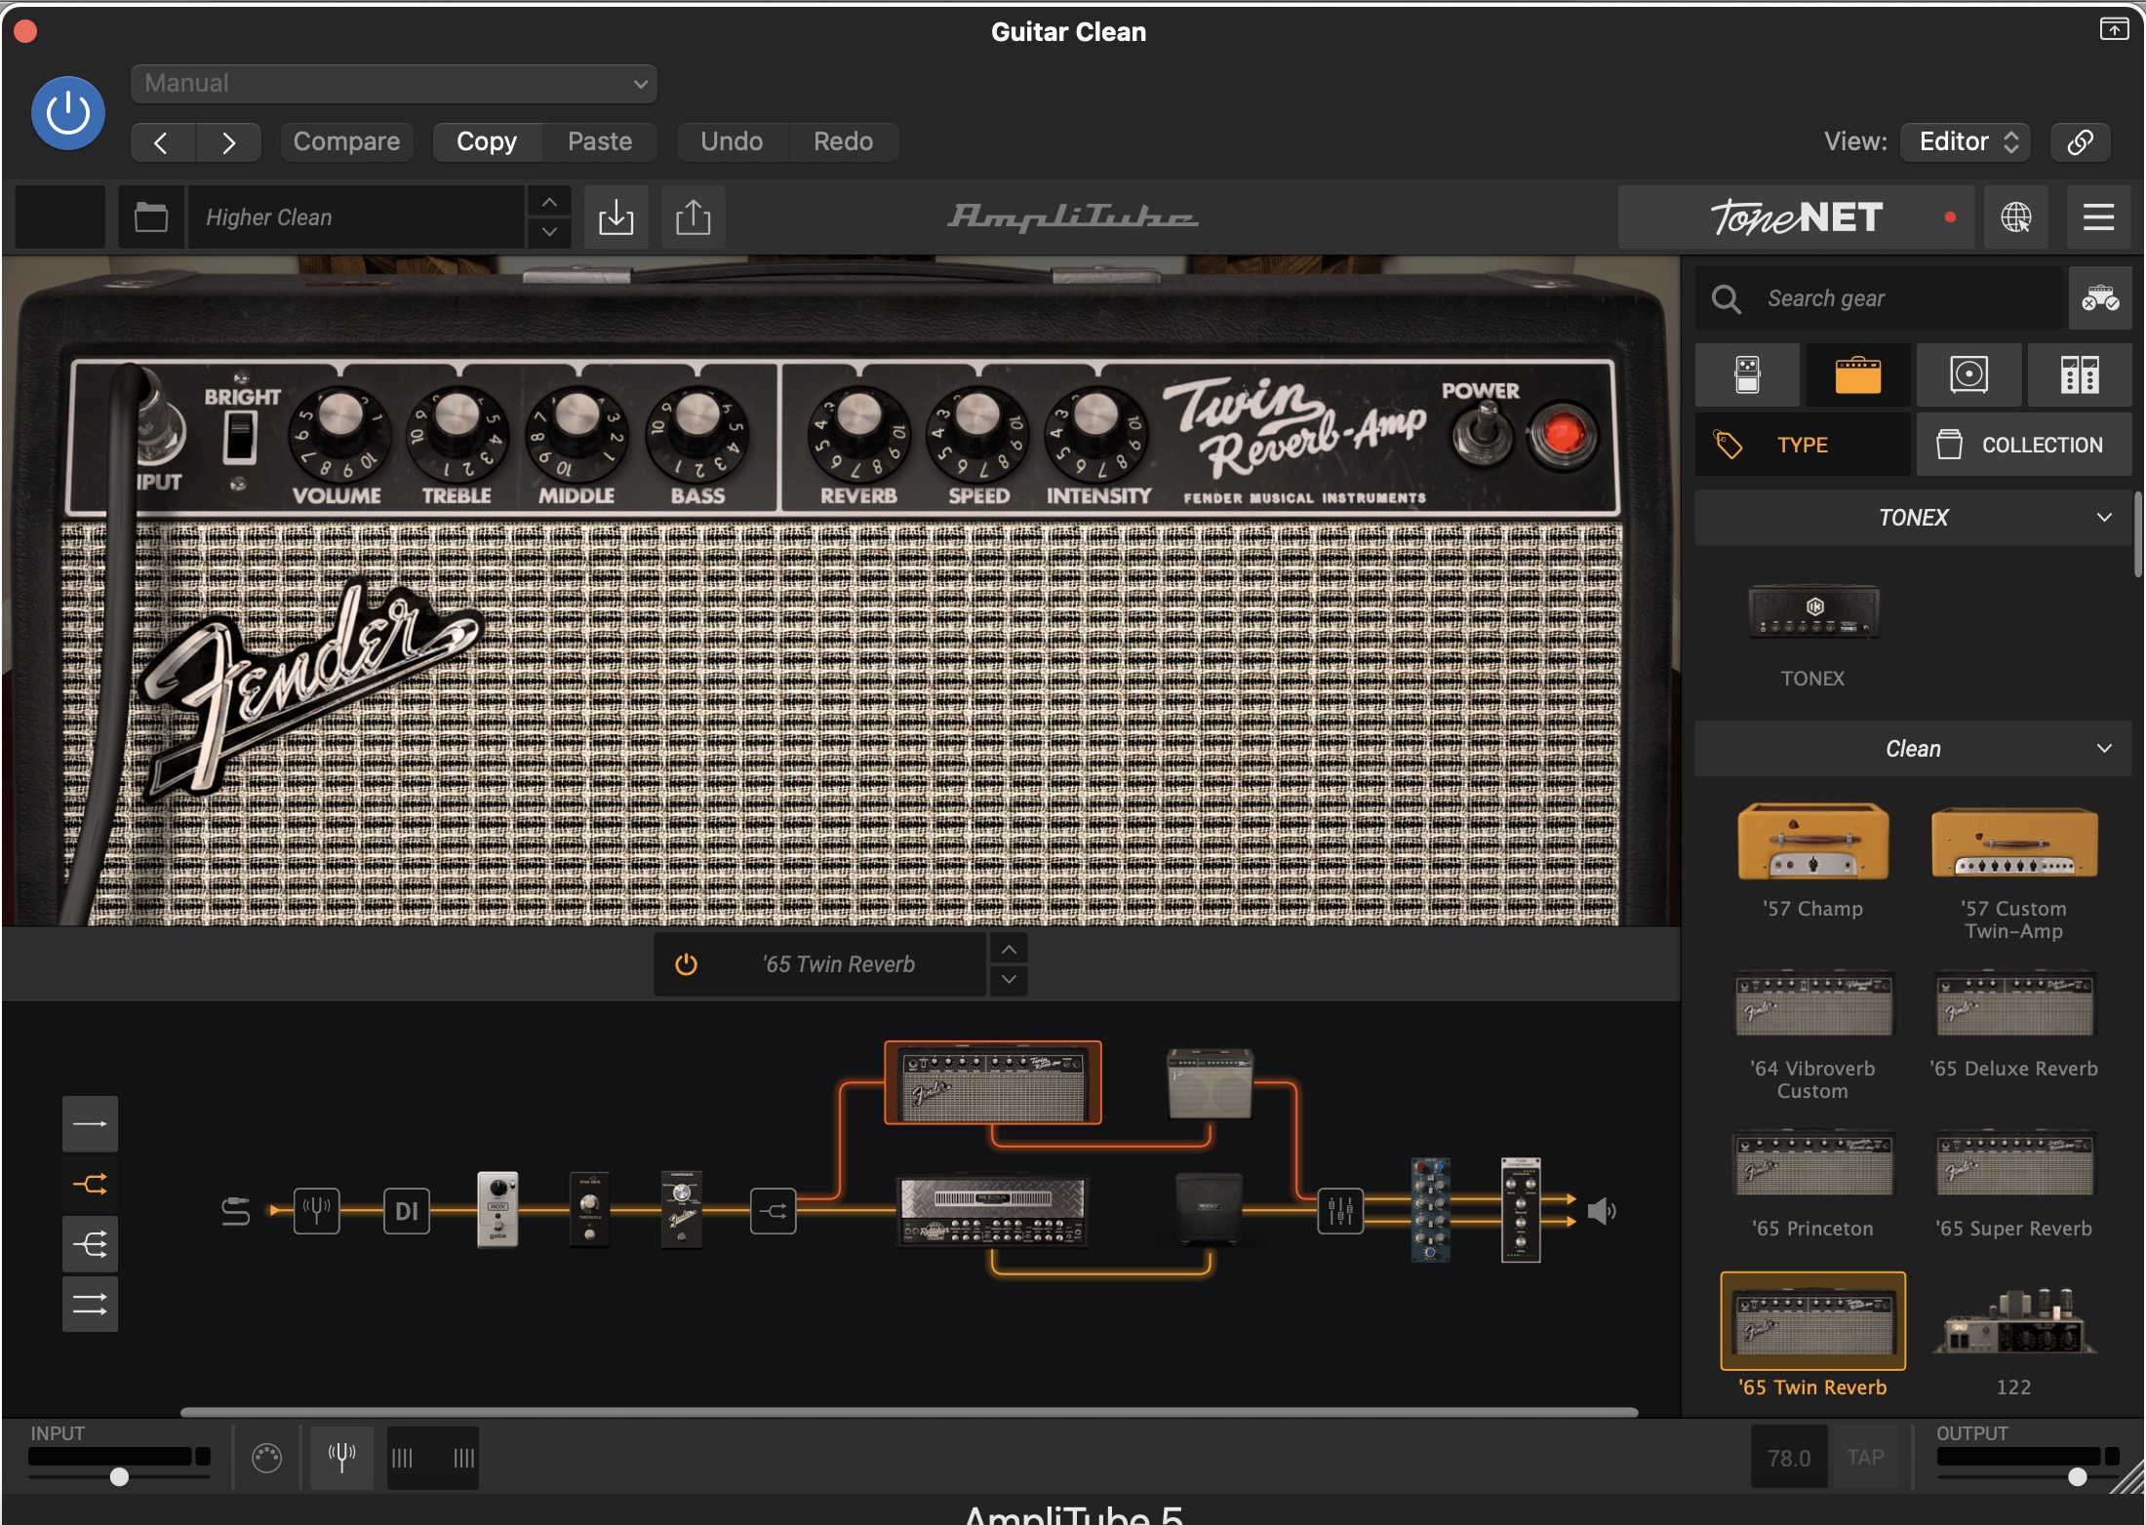Select the cabinet speaker gear category
Viewport: 2146px width, 1525px height.
1968,374
